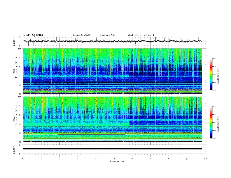Image resolution: width=231 pixels, height=178 pixels.
Task: Click the "5" tick on ch.3(V) axis
Action: coord(21,145)
